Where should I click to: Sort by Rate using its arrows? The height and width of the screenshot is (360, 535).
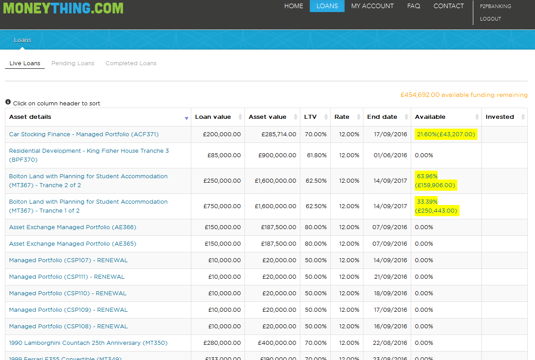point(358,117)
